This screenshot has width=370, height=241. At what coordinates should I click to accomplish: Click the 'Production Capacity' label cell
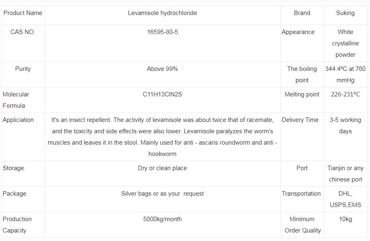pyautogui.click(x=17, y=225)
